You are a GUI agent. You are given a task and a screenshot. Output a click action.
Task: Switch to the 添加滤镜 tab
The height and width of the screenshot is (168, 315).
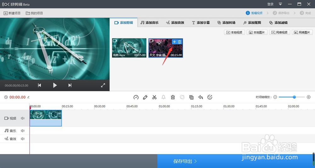click(x=278, y=23)
